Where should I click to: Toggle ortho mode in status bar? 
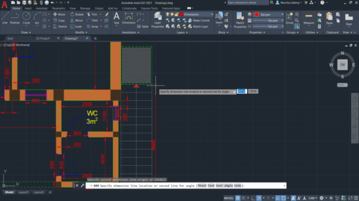pyautogui.click(x=253, y=198)
